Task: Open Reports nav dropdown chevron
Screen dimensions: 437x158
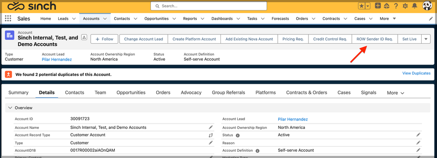Action: point(203,19)
